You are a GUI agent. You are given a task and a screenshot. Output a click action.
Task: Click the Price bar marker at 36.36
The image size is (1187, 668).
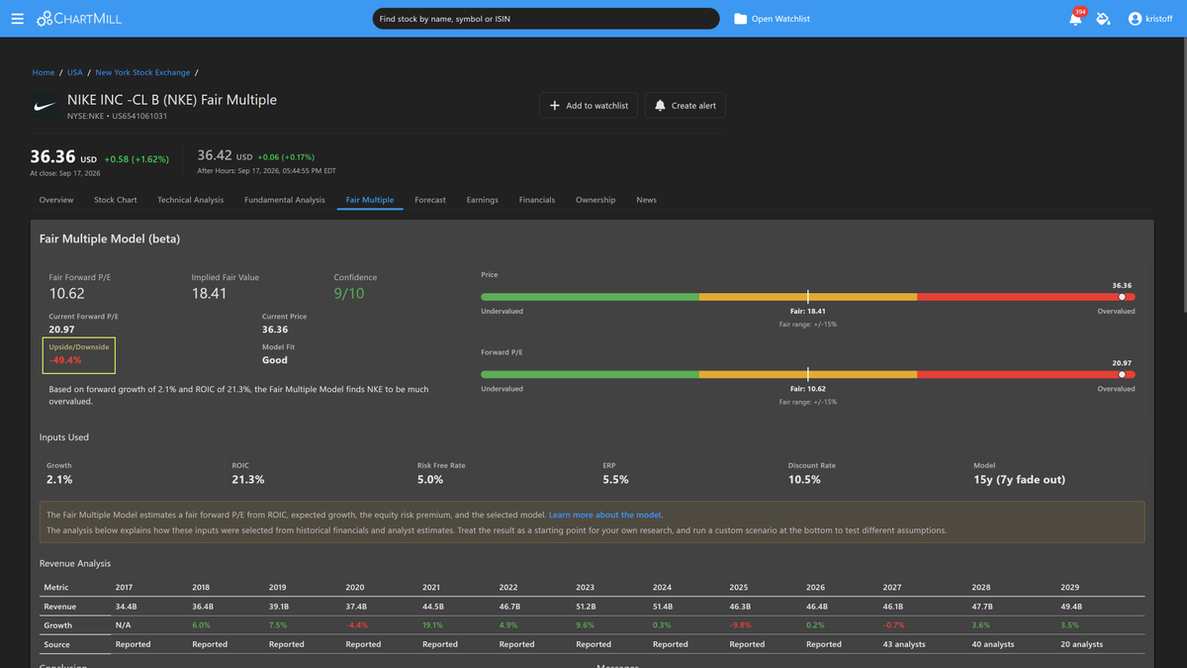1122,297
